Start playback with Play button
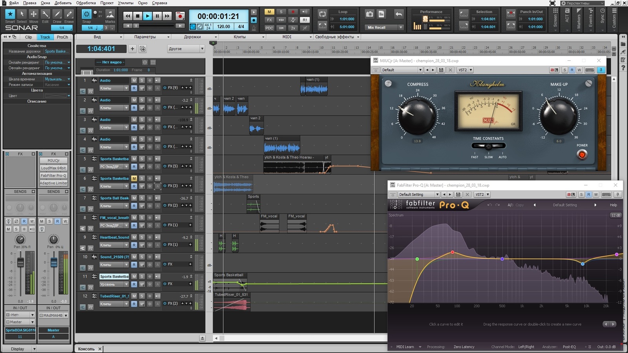Viewport: 628px width, 353px height. [147, 16]
